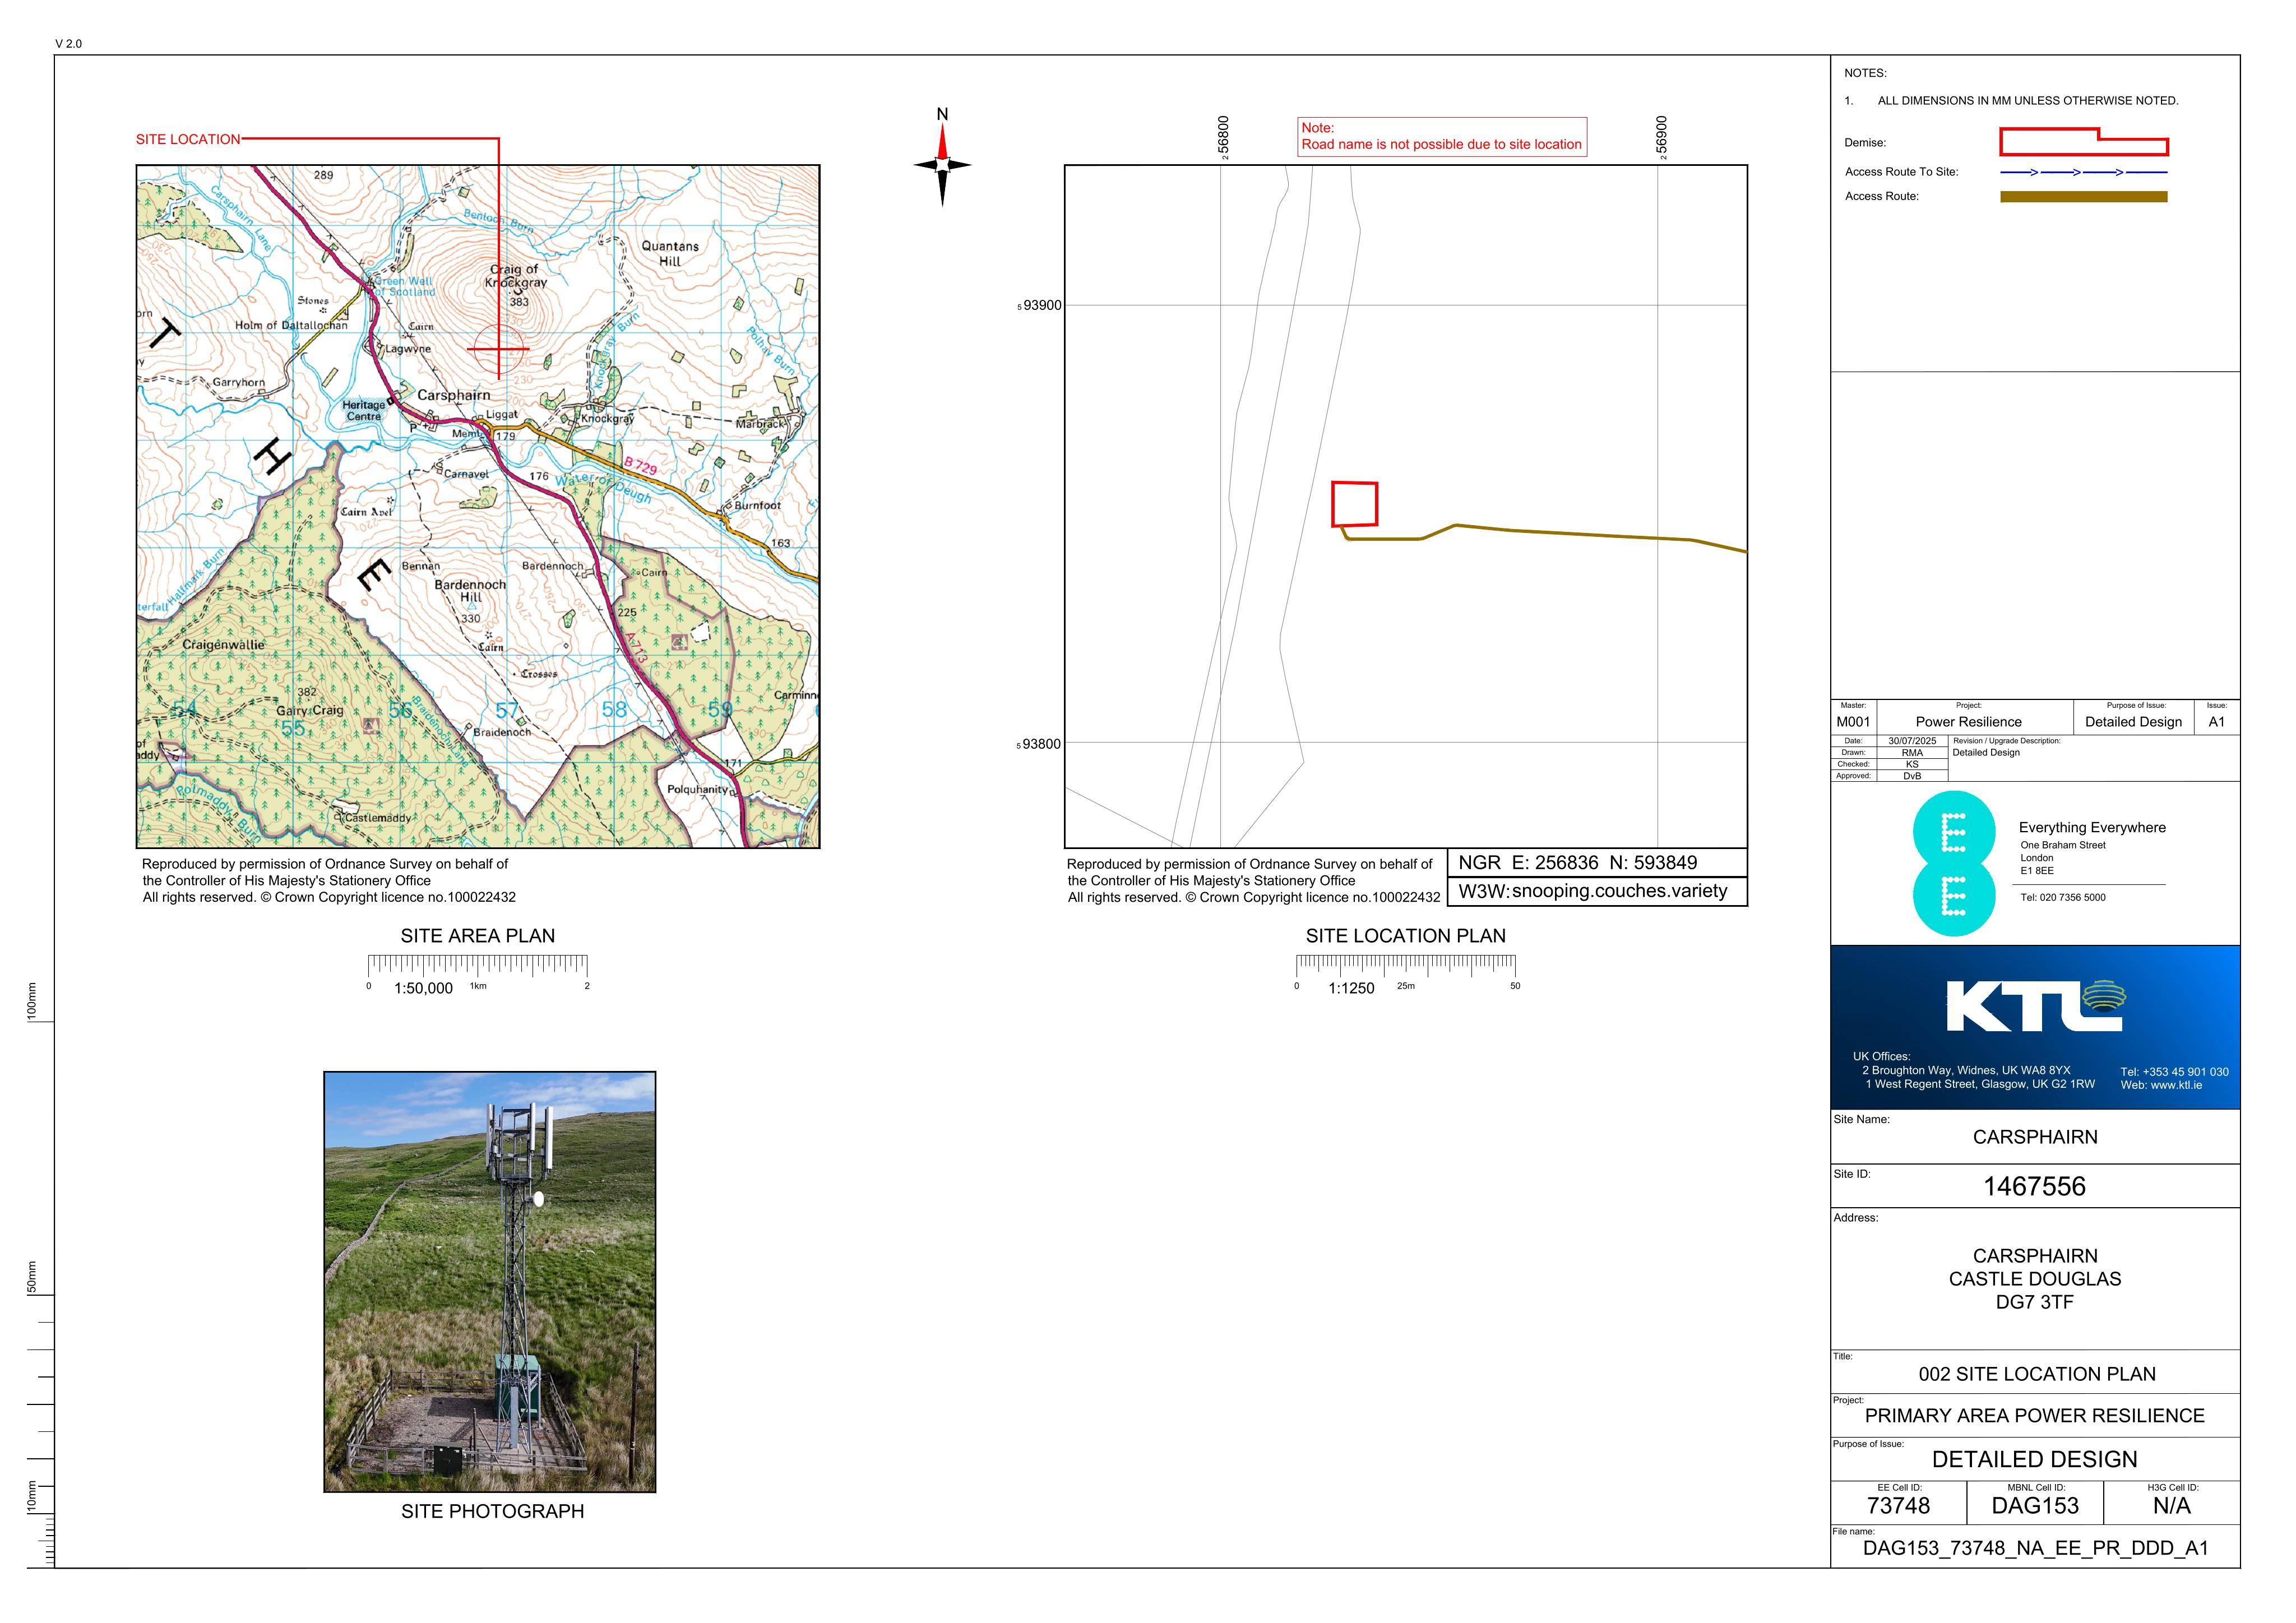The image size is (2296, 1623).
Task: Click the Site ID value 1467556
Action: (2034, 1187)
